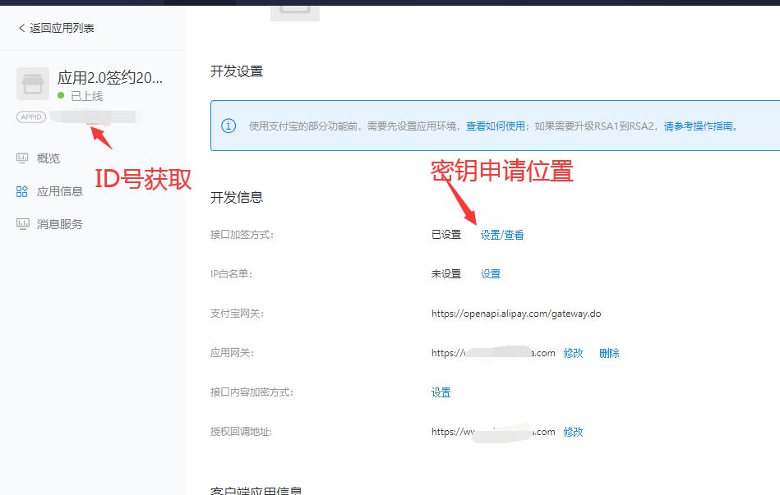Viewport: 780px width, 495px height.
Task: Click the 授权回调地址 label
Action: tap(242, 432)
